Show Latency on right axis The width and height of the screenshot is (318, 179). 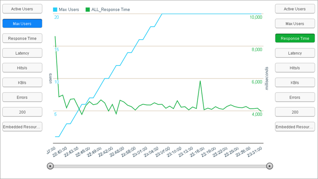click(x=295, y=53)
